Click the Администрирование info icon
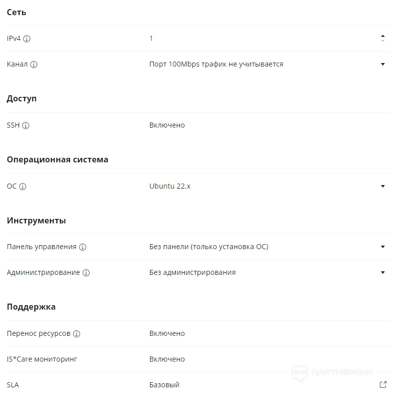Screen dimensions: 398x409 coord(86,273)
